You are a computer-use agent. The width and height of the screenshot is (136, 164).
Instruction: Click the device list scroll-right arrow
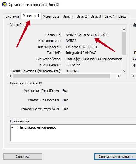click(x=119, y=76)
